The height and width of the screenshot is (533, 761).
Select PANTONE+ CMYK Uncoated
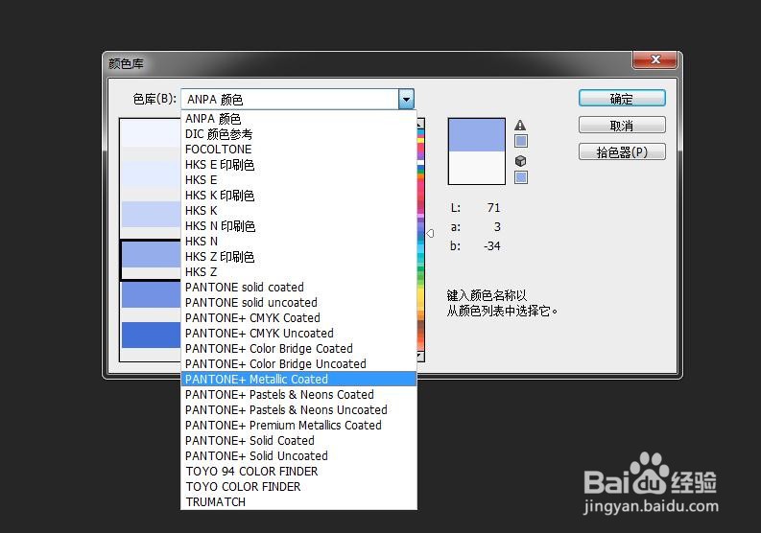point(298,334)
